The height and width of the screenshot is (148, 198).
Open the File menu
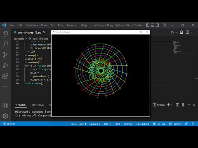point(12,25)
